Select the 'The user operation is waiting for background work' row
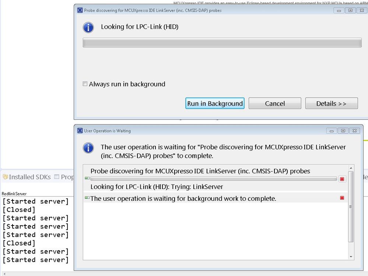This screenshot has width=368, height=276. pos(215,198)
